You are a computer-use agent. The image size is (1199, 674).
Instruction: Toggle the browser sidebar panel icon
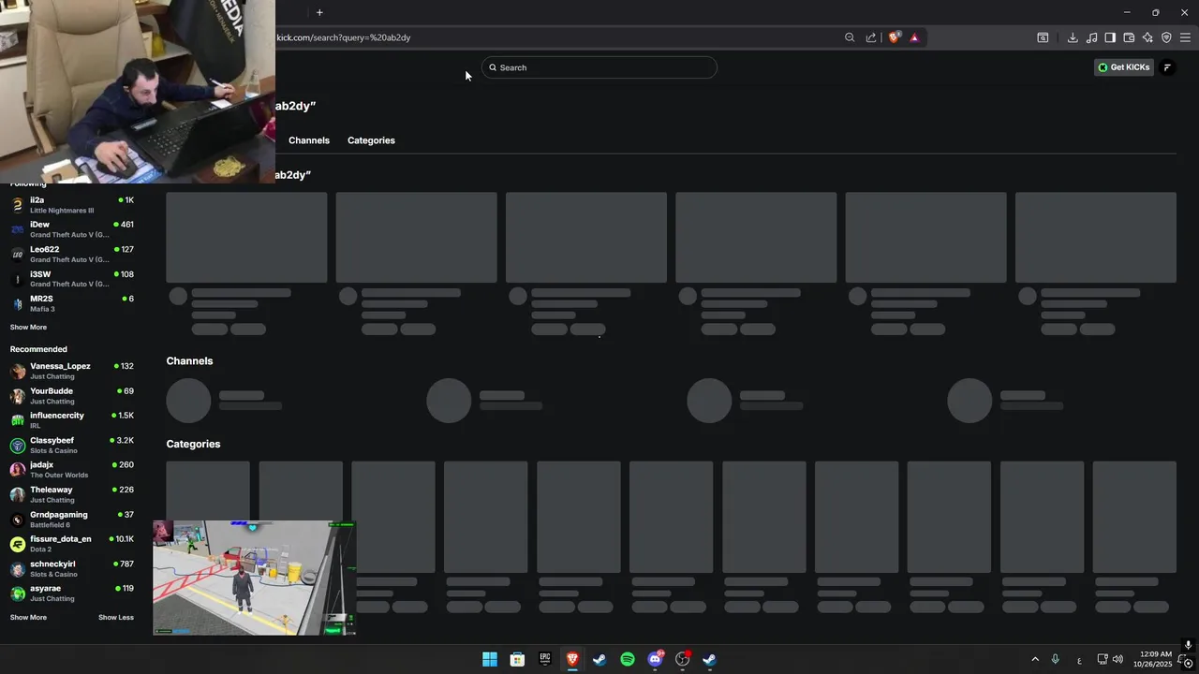point(1110,37)
